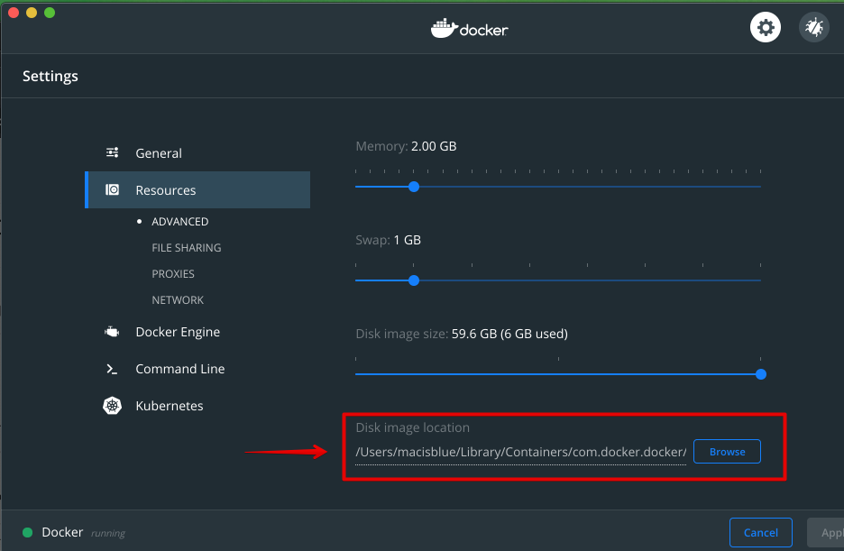Click the Docker Engine icon

pos(112,332)
